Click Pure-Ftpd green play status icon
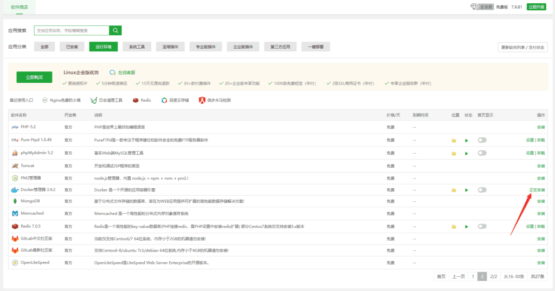The width and height of the screenshot is (555, 291). (x=467, y=141)
